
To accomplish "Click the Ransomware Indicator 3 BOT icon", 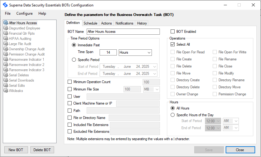I will (6, 70).
